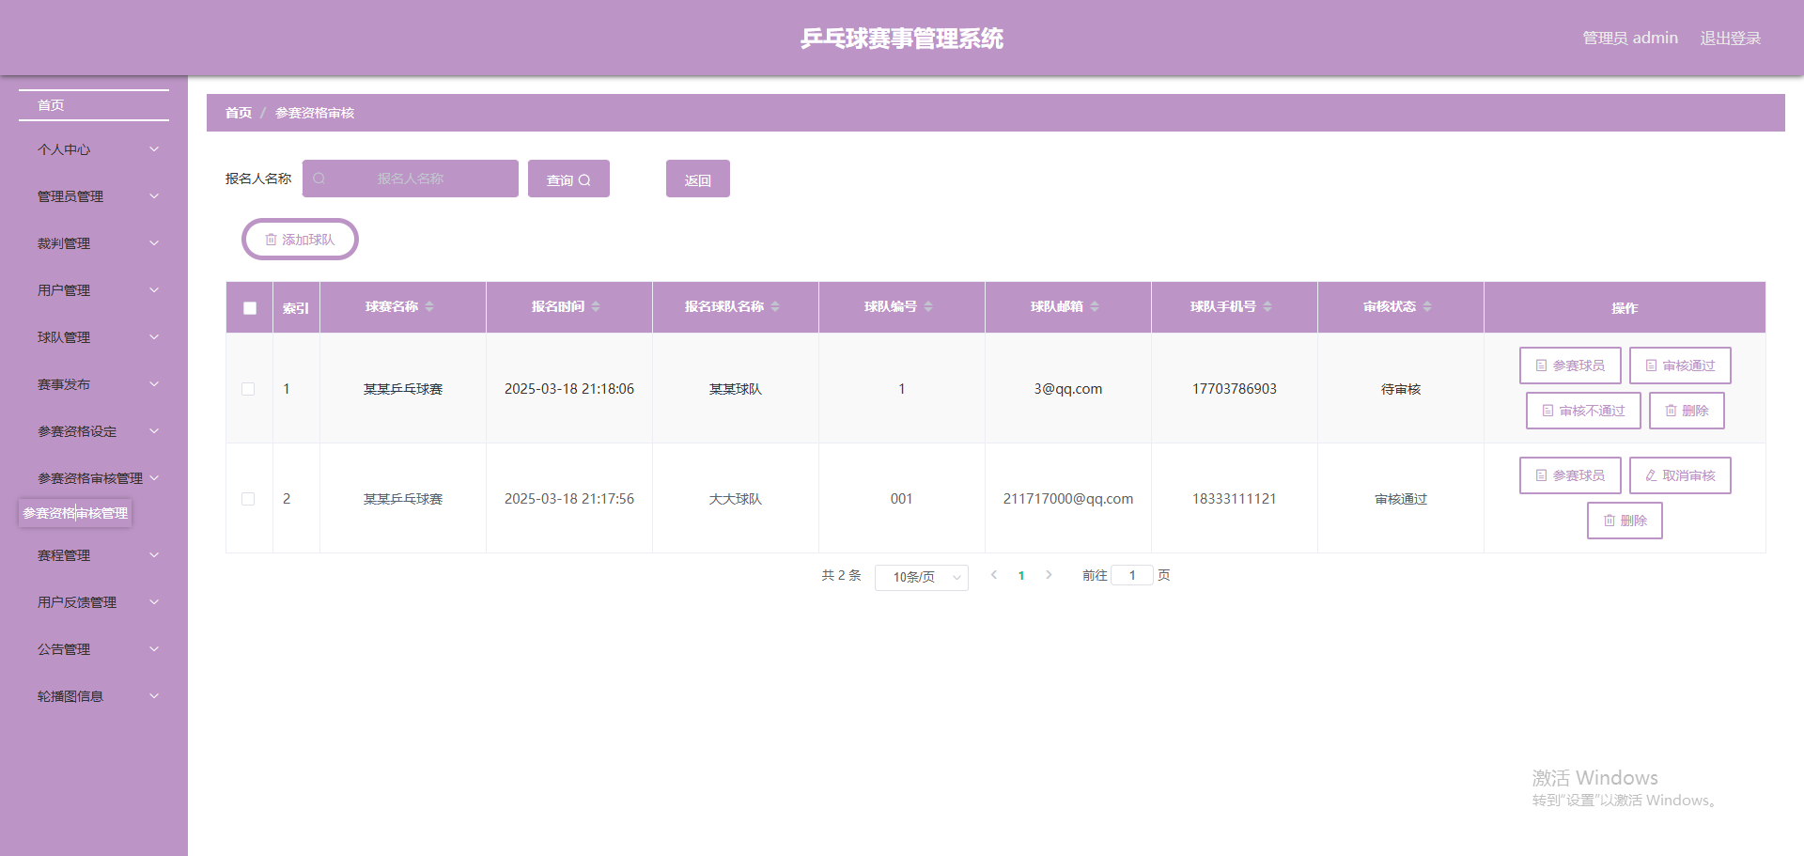The width and height of the screenshot is (1804, 856).
Task: Sort by 球队编号 column arrows
Action: pos(928,306)
